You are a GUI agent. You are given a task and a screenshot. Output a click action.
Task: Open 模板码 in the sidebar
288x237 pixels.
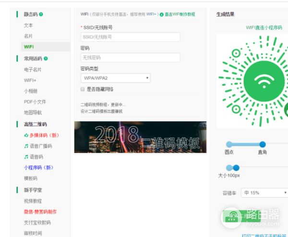[x=31, y=178]
